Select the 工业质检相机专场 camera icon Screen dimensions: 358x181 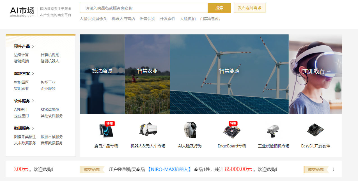point(274,130)
